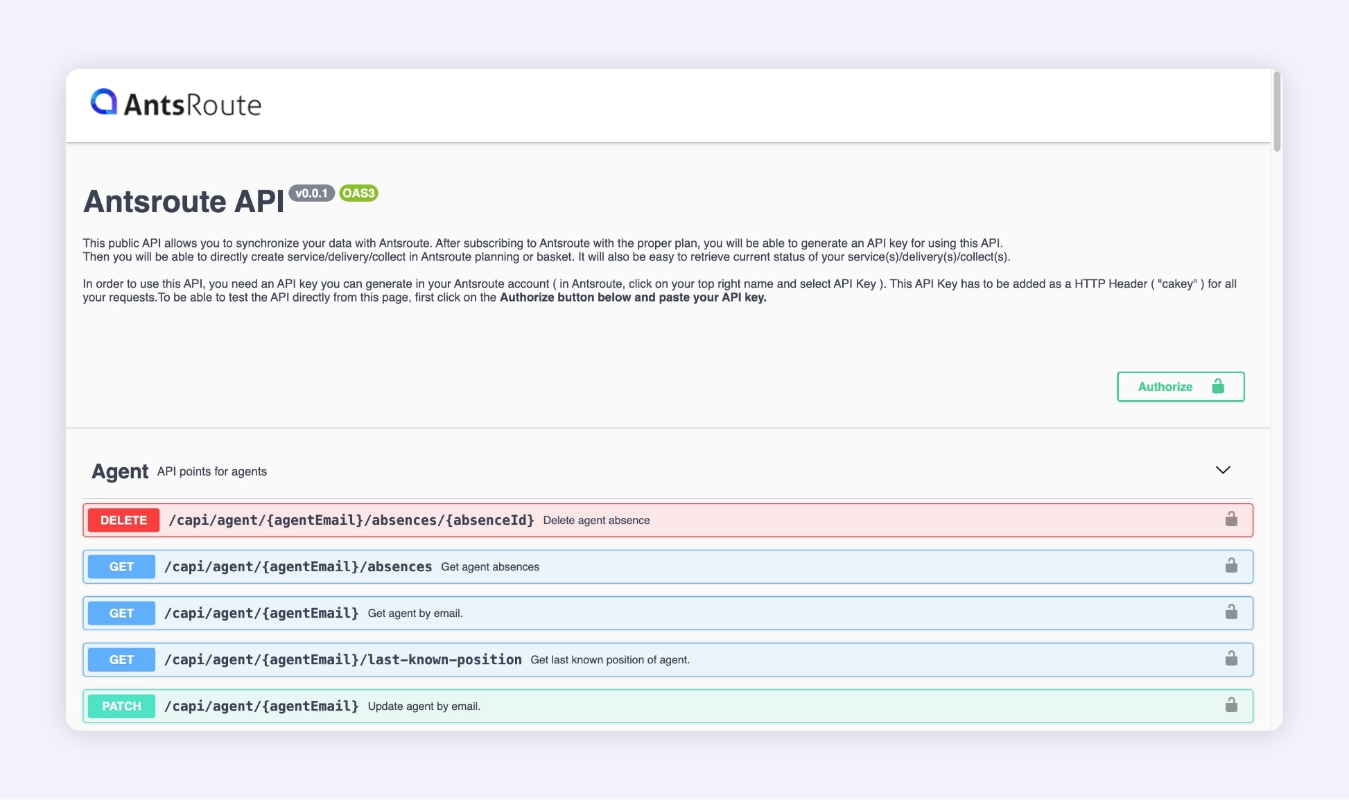This screenshot has height=800, width=1349.
Task: Click the /capi/agent/{agentEmail} GET path
Action: point(261,614)
